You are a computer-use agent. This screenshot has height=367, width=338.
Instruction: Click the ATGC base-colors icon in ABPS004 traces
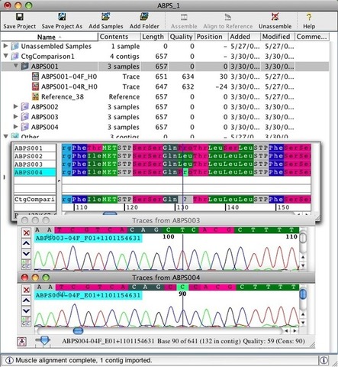click(26, 321)
